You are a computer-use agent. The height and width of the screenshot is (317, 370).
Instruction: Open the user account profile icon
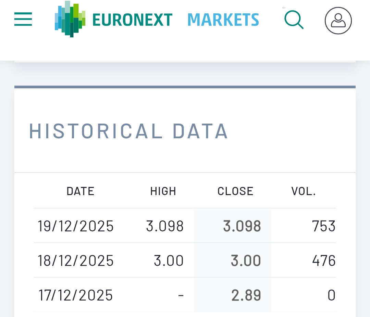tap(338, 21)
